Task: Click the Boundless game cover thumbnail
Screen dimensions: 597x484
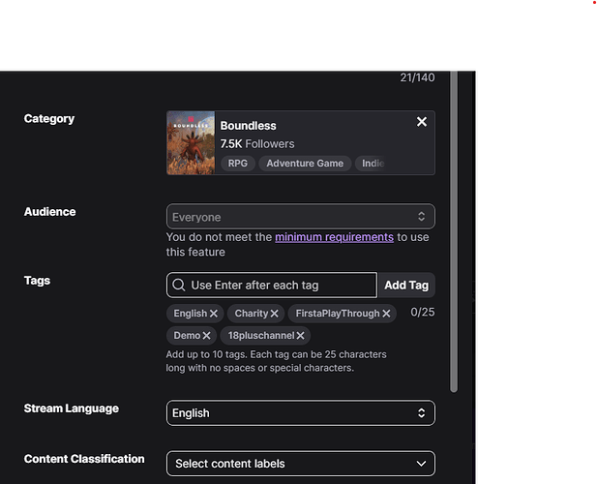Action: coord(191,143)
